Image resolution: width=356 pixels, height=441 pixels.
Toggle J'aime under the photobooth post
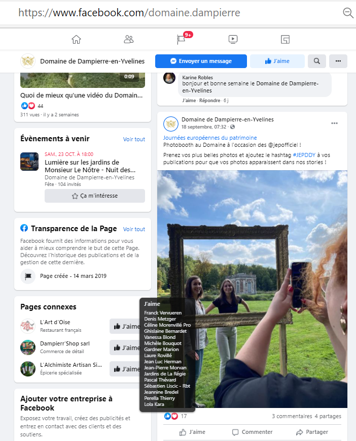[192, 432]
